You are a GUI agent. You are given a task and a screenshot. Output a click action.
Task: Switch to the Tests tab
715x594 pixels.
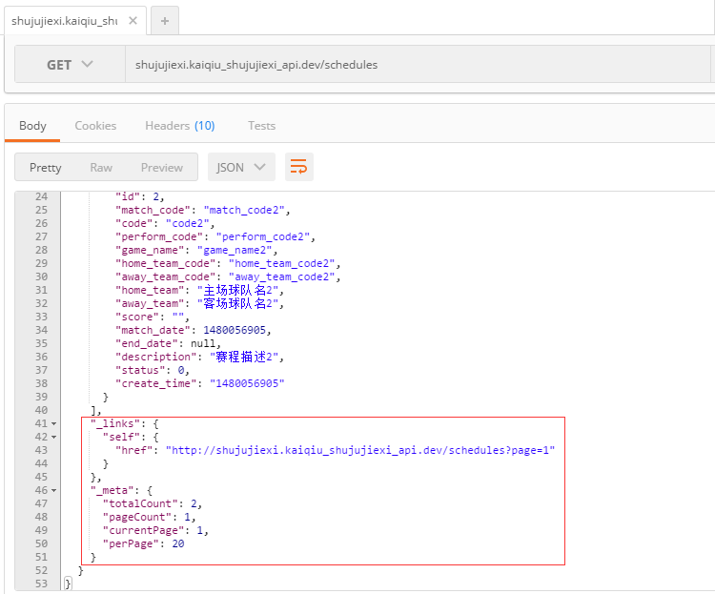coord(261,125)
